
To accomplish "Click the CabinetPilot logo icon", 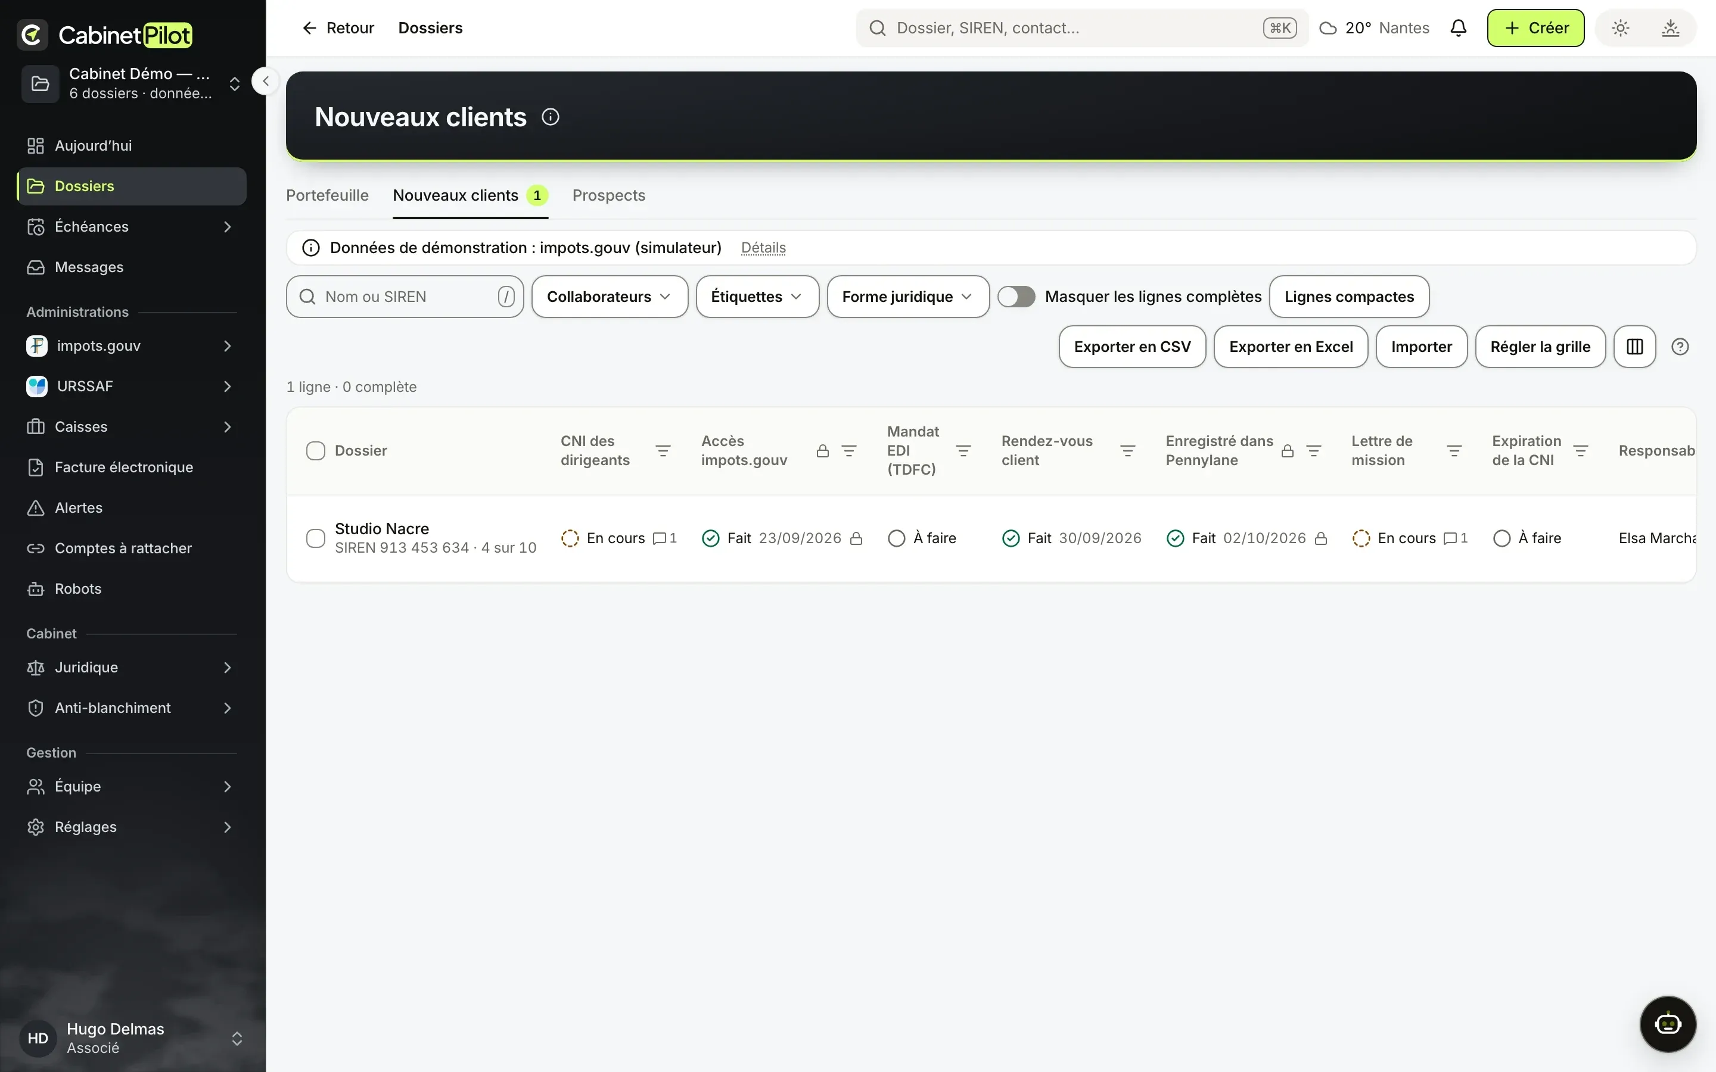I will [32, 34].
